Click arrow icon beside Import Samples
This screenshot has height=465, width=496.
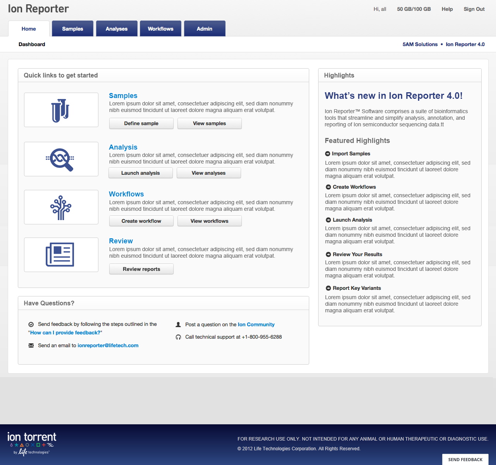point(327,154)
